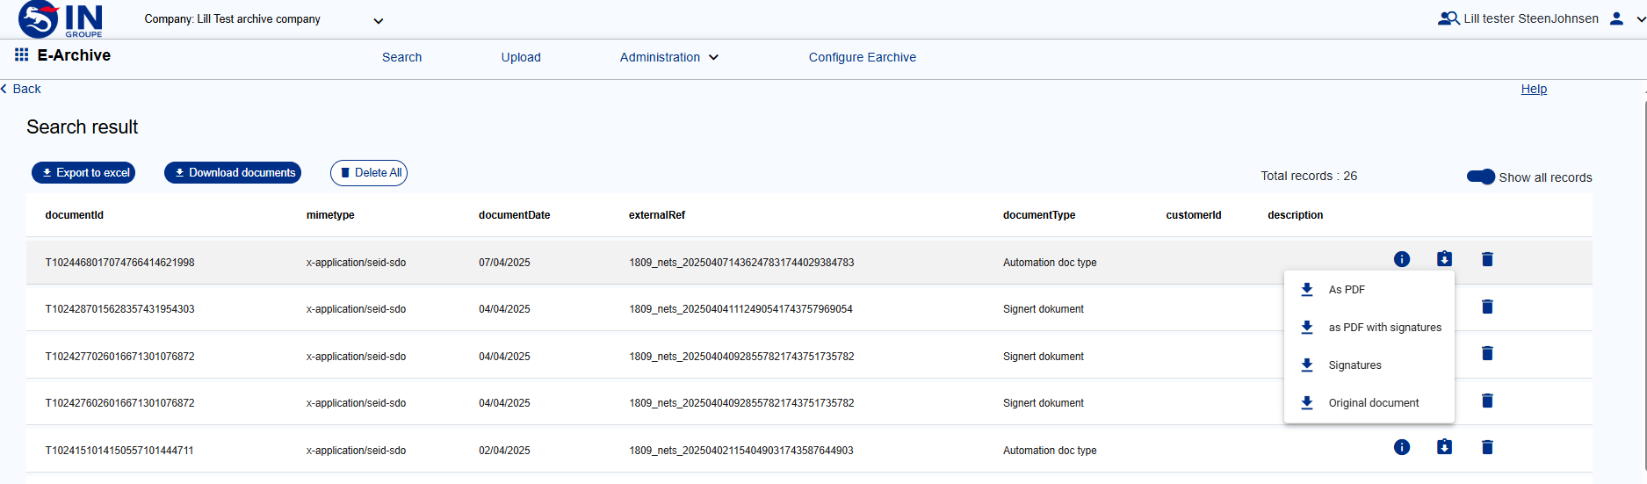The width and height of the screenshot is (1647, 484).
Task: Choose 'as PDF with signatures' option
Action: 1384,328
